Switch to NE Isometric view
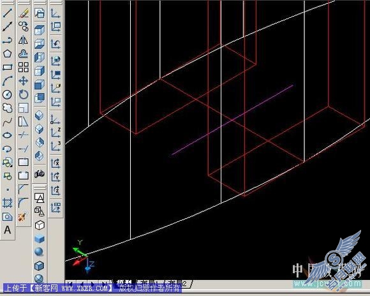The width and height of the screenshot is (370, 296). [x=40, y=142]
